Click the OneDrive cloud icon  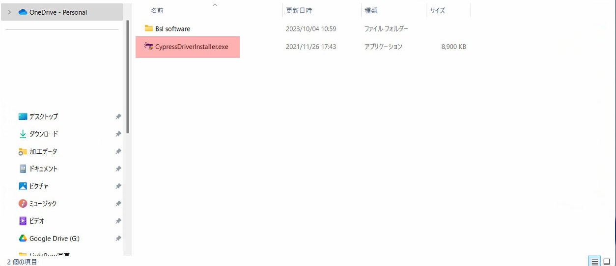pos(23,12)
